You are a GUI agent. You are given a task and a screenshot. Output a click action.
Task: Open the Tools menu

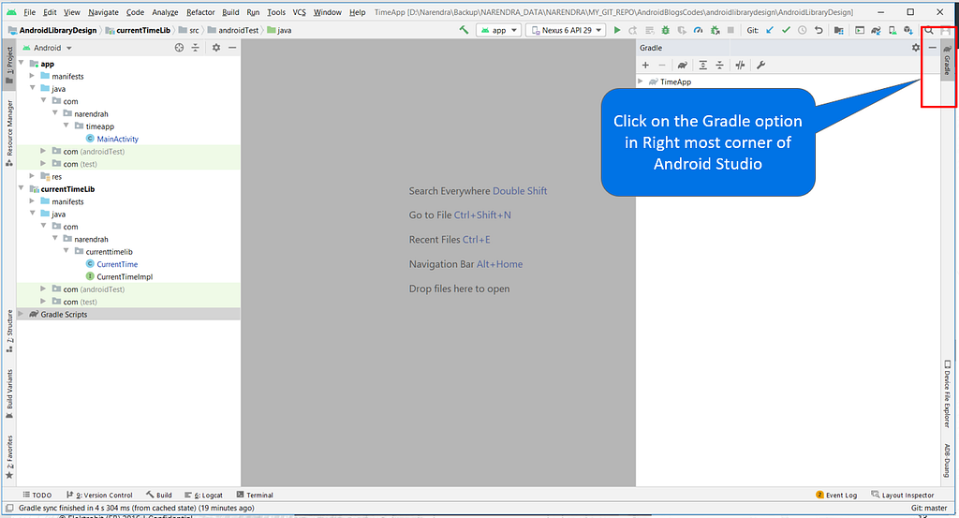[x=276, y=12]
